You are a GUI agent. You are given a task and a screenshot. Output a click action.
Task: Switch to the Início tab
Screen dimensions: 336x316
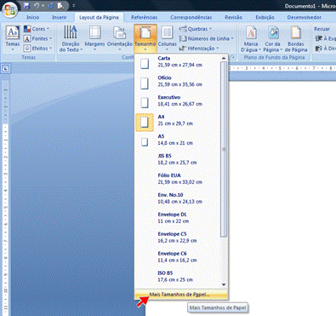point(33,17)
